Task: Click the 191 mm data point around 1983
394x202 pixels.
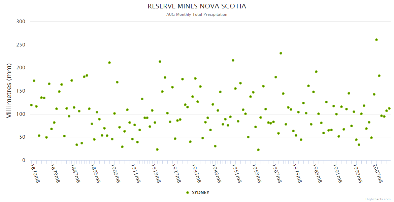Action: (316, 72)
